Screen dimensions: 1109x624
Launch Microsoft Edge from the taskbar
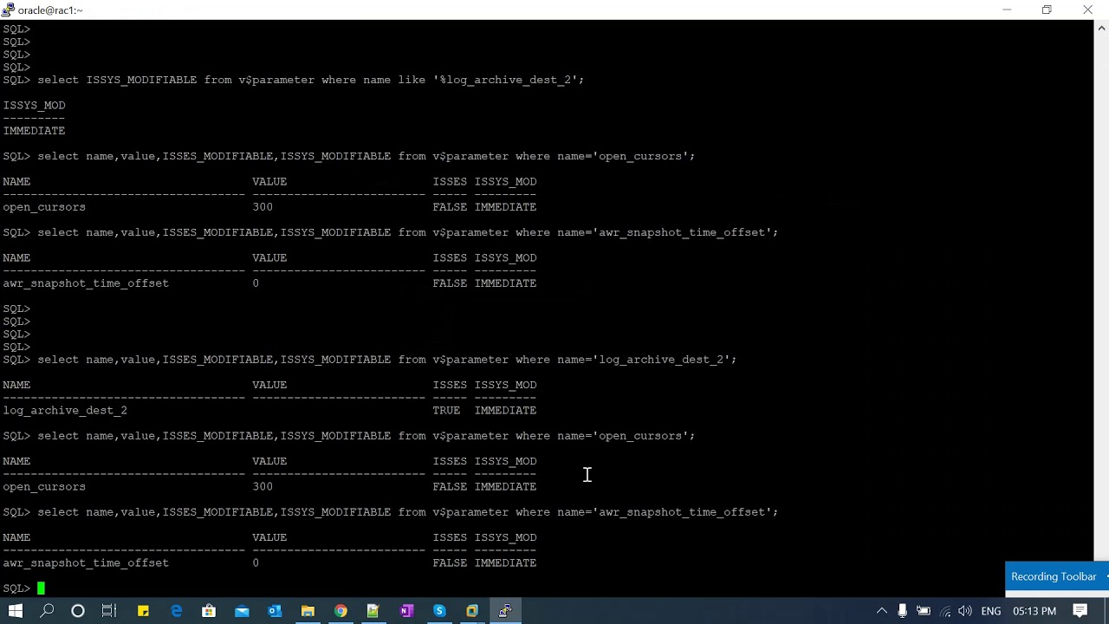176,611
